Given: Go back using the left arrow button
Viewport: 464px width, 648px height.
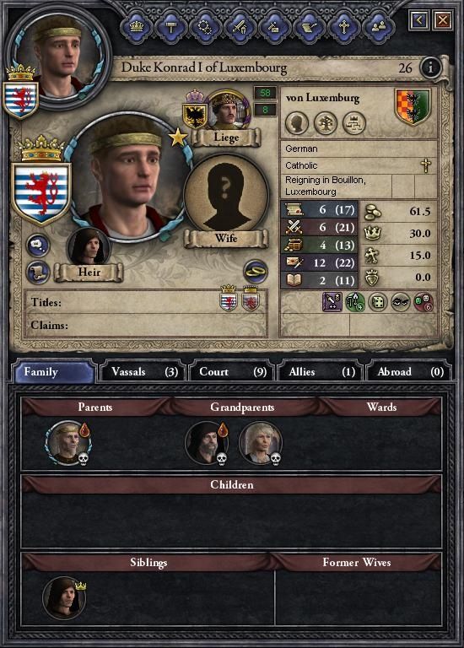Looking at the screenshot, I should (x=418, y=20).
